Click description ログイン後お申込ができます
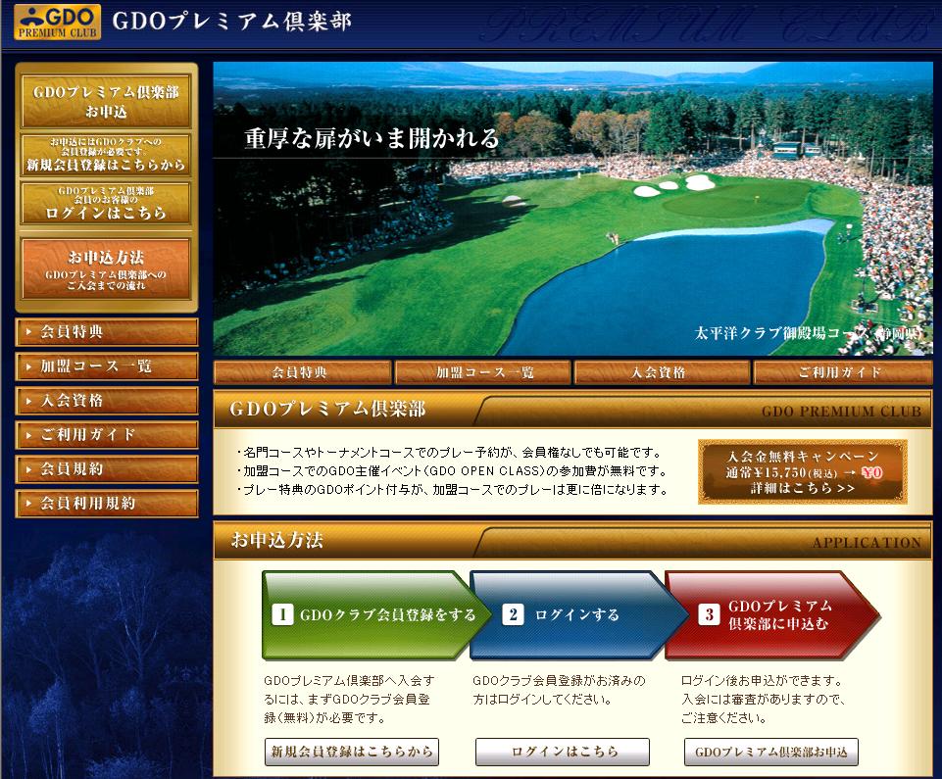Image resolution: width=942 pixels, height=779 pixels. (x=763, y=699)
